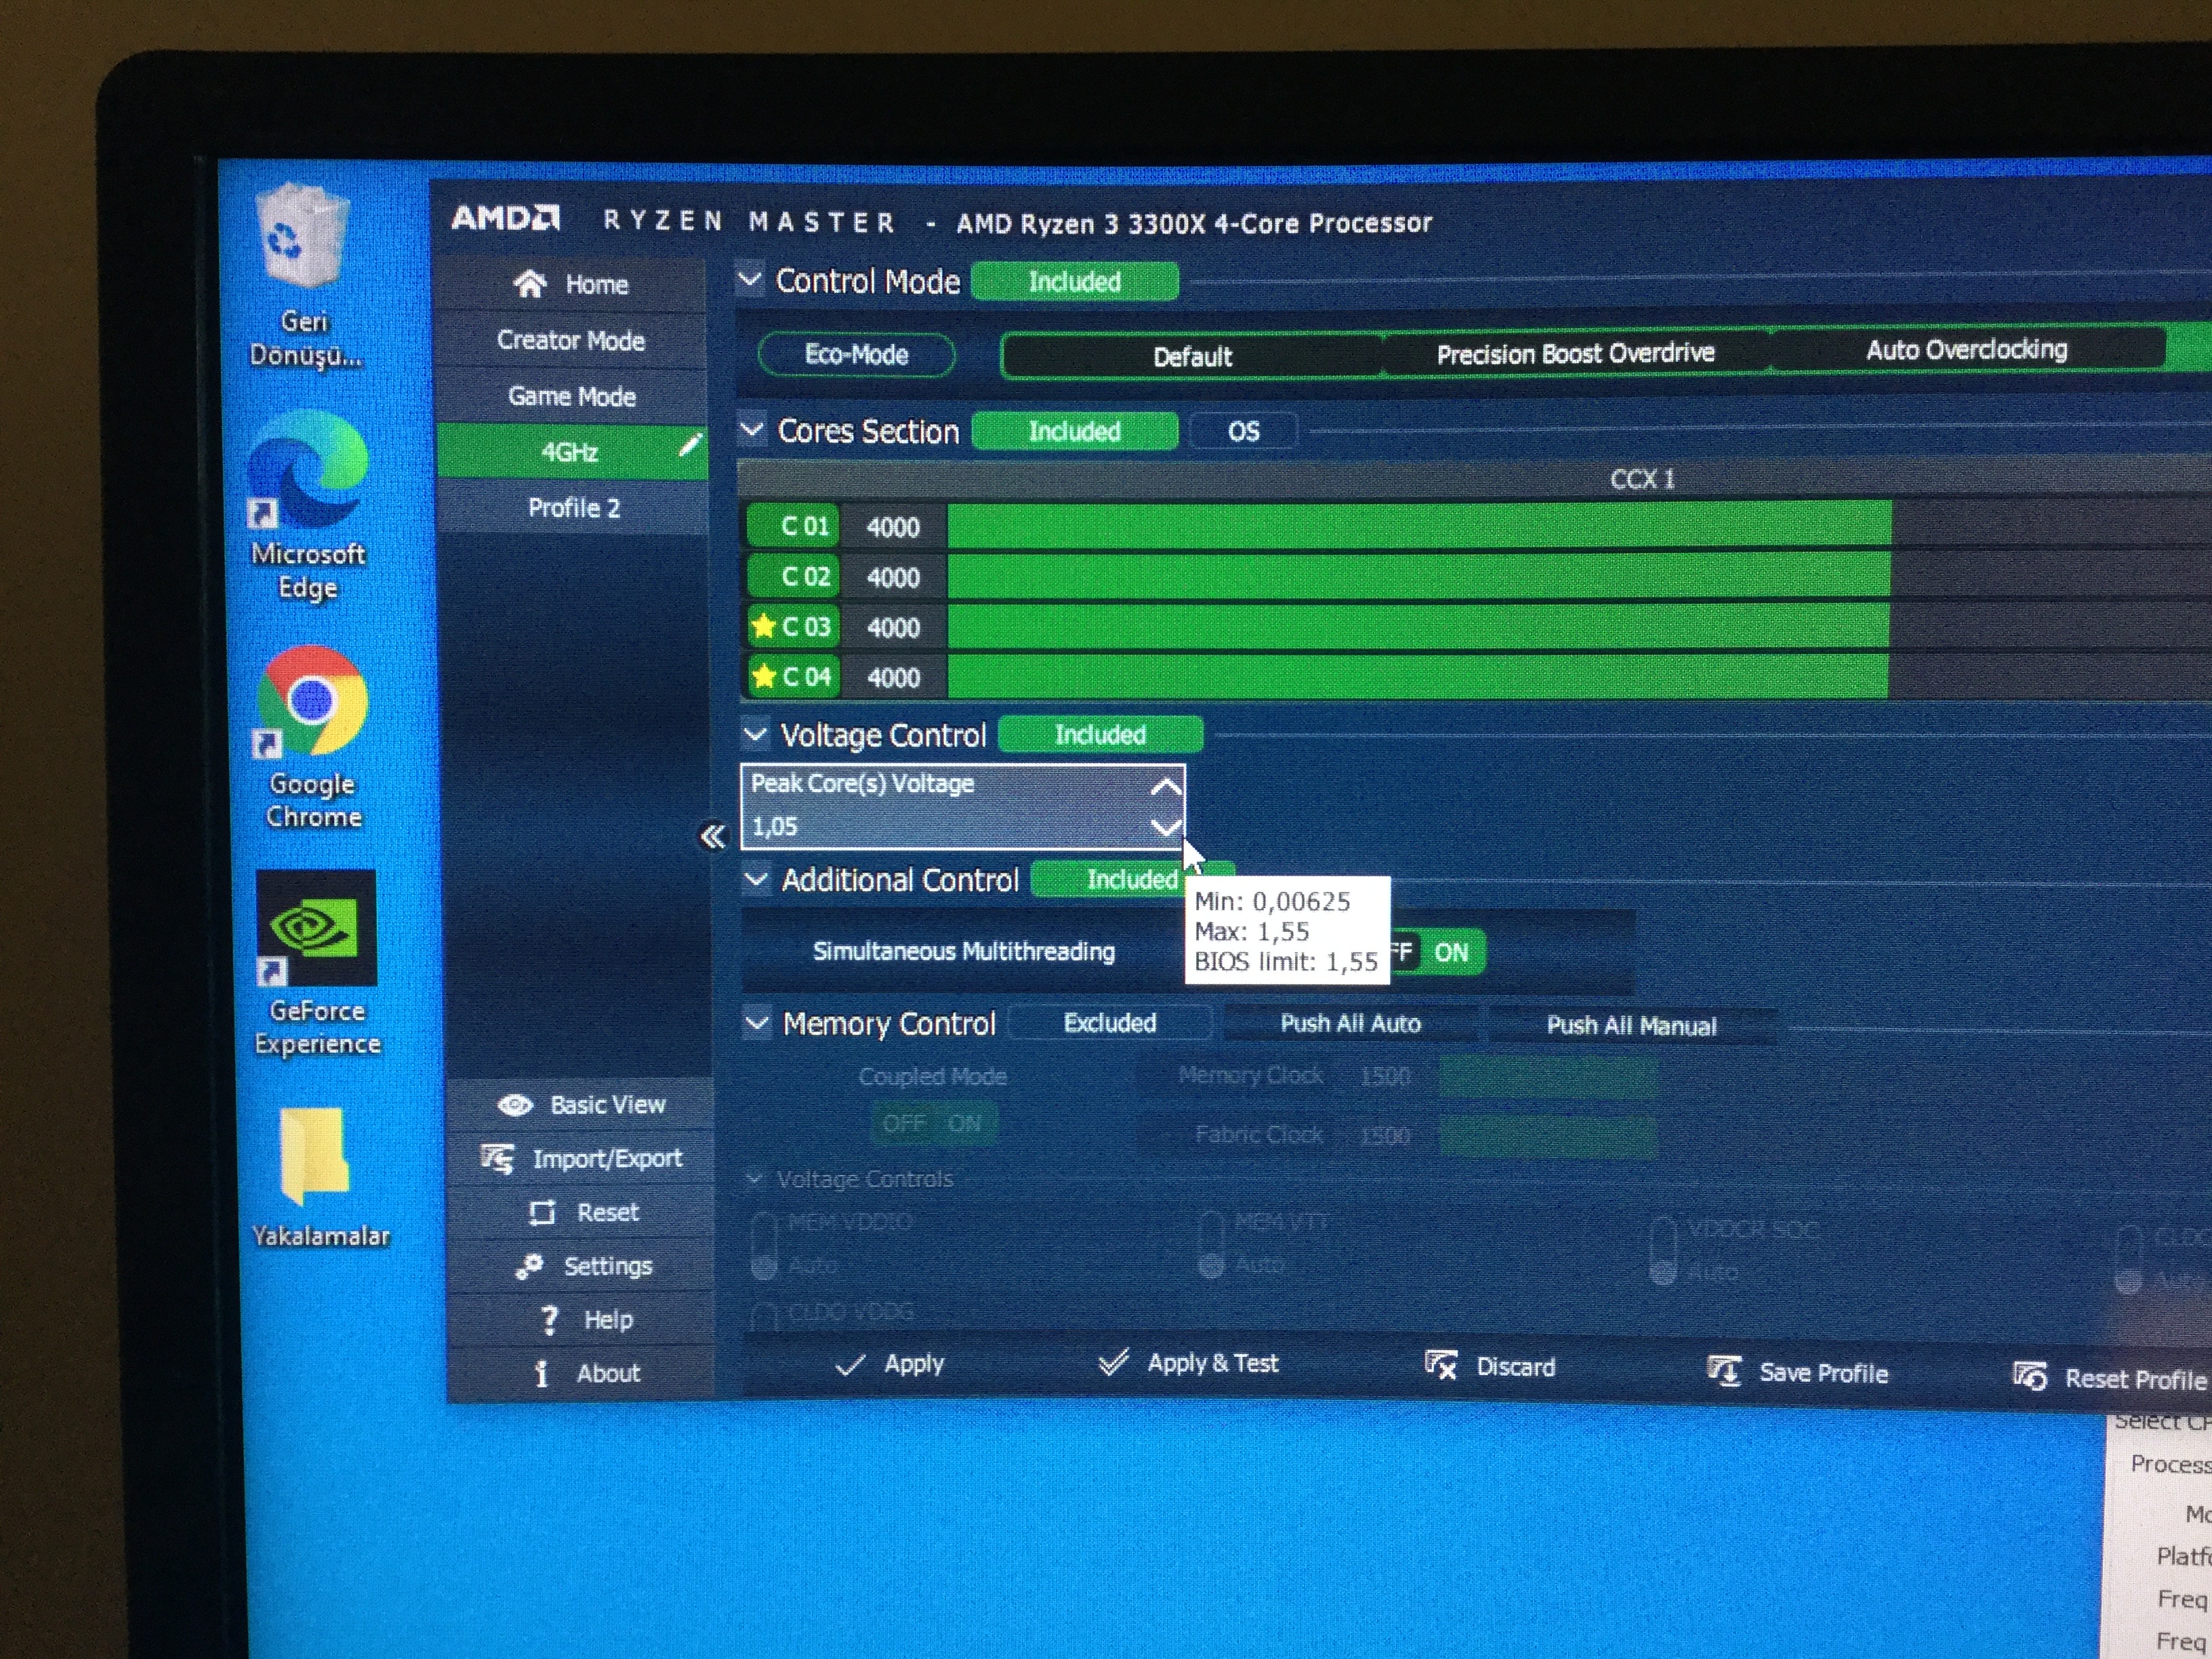The width and height of the screenshot is (2212, 1659).
Task: Collapse sidebar with double-chevron arrow
Action: [713, 836]
